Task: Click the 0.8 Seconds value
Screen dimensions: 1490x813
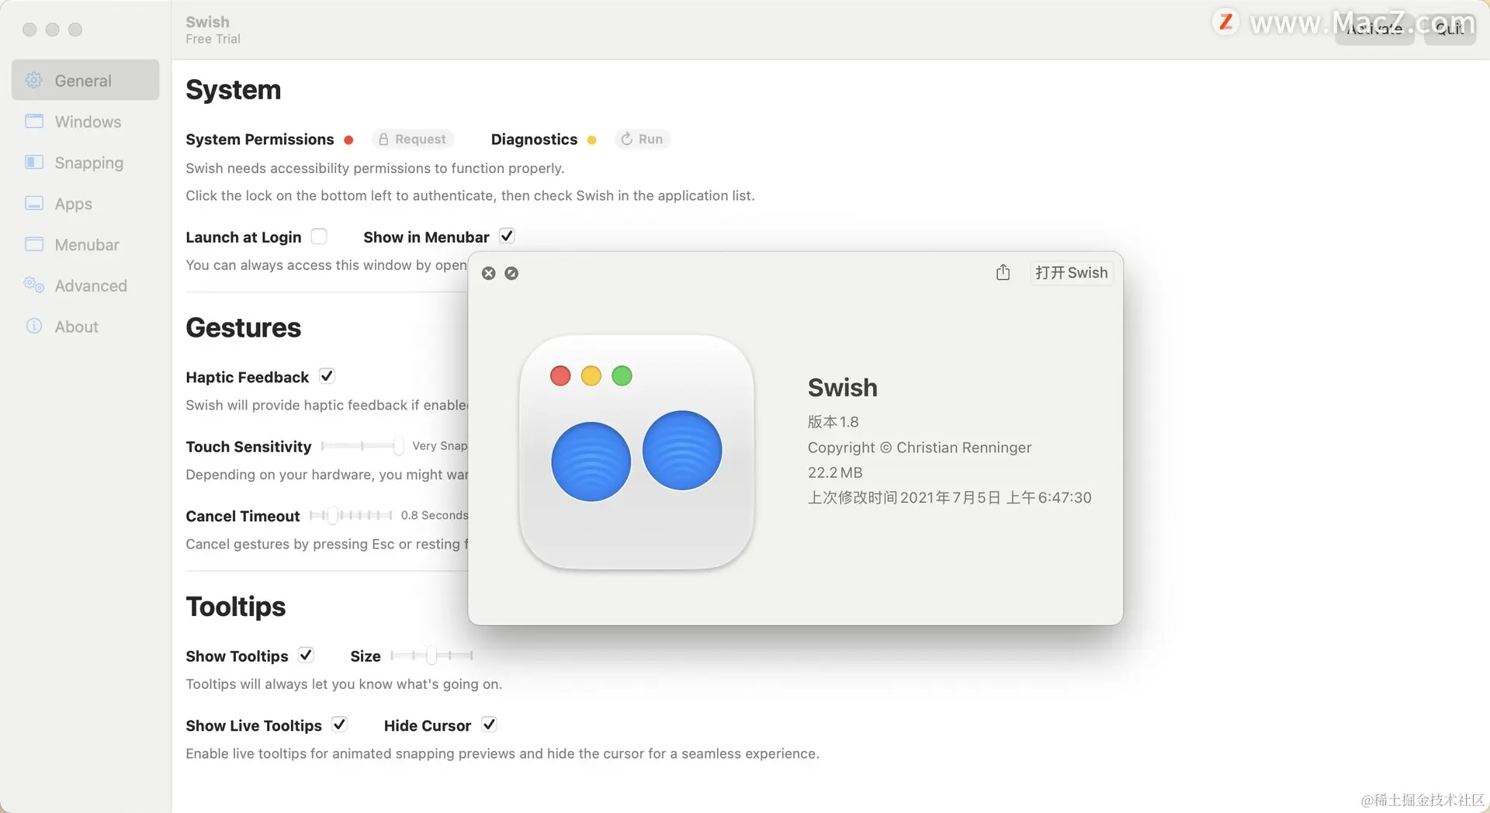Action: (x=435, y=515)
